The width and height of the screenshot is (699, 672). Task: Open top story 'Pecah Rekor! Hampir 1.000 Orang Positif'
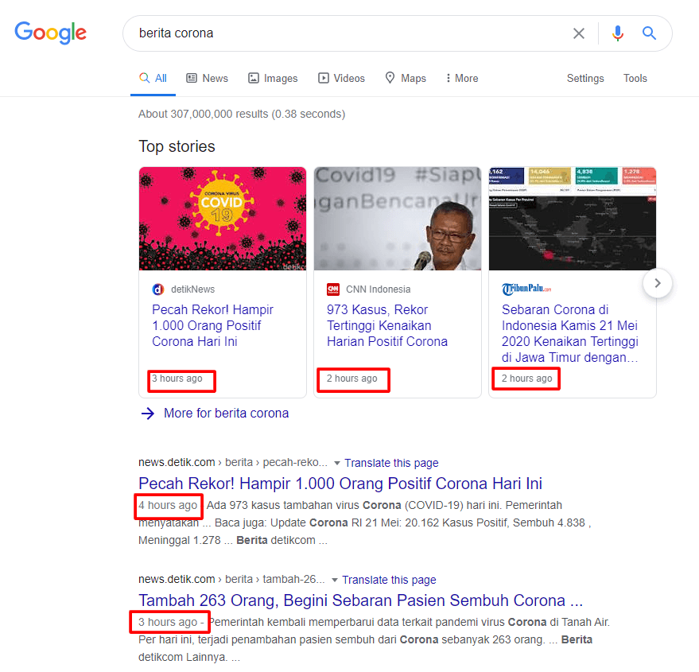pos(212,325)
